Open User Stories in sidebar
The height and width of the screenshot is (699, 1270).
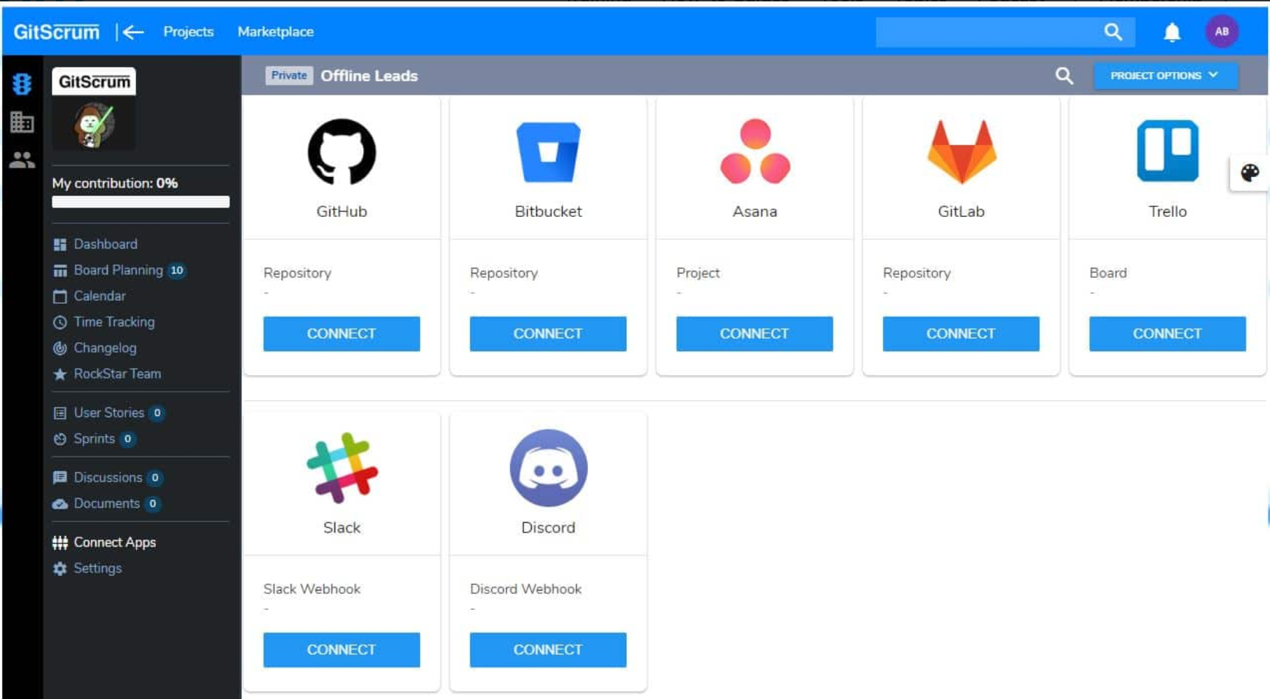tap(108, 413)
